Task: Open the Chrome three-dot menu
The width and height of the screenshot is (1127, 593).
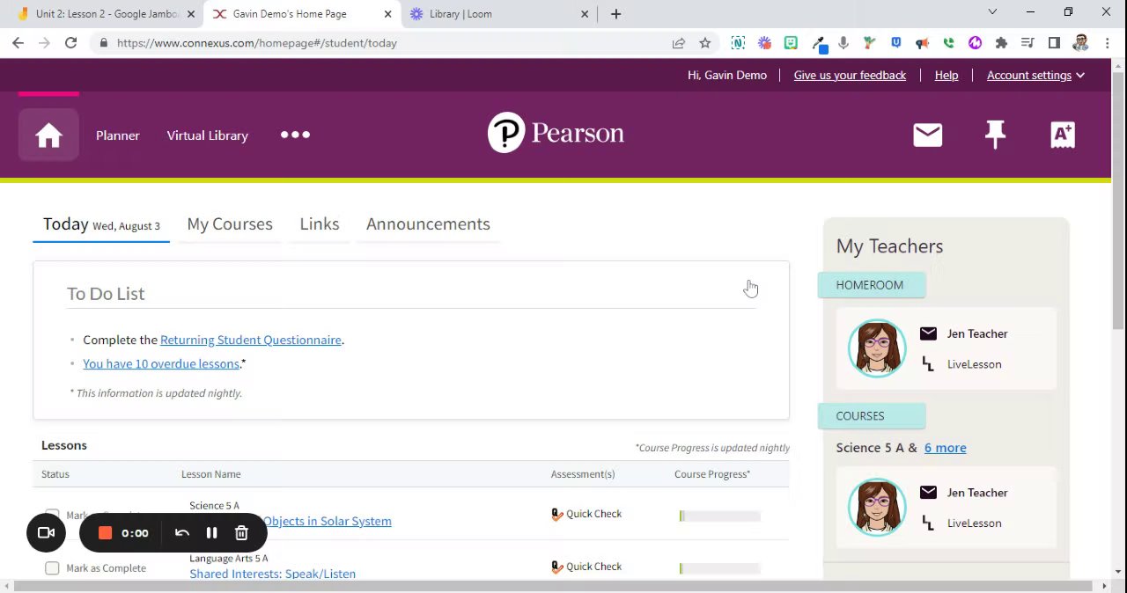Action: pos(1109,42)
